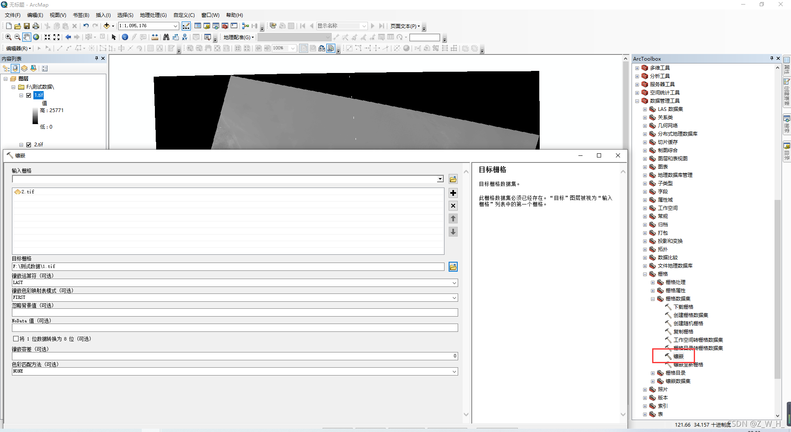The image size is (791, 432).
Task: Toggle visibility of 2.tif layer
Action: [29, 145]
